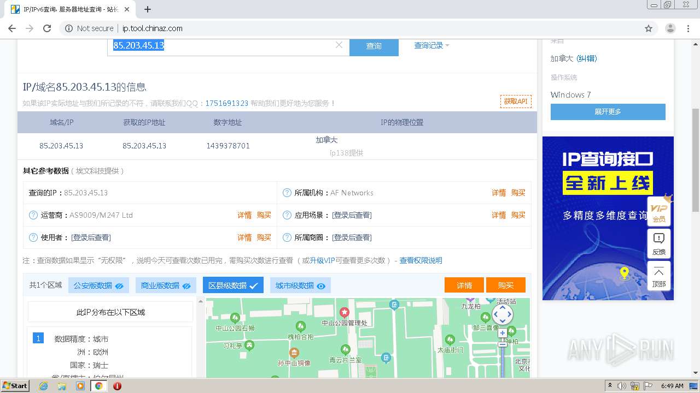The height and width of the screenshot is (393, 700).
Task: Toggle the 城市级数据 visibility option
Action: (x=300, y=285)
